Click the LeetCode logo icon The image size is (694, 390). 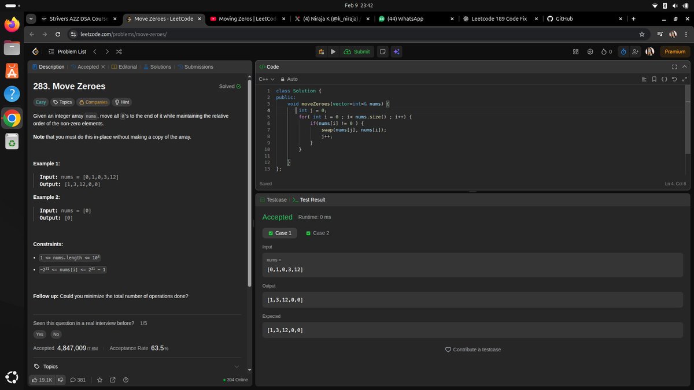35,51
